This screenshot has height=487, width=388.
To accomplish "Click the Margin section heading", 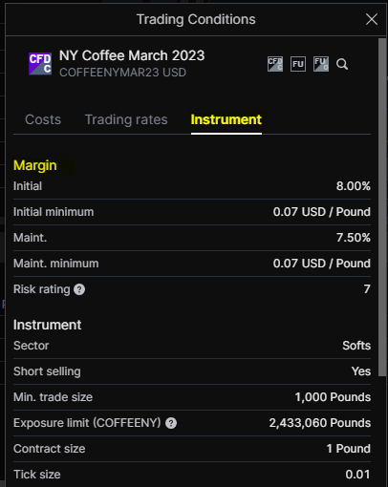I will [35, 165].
